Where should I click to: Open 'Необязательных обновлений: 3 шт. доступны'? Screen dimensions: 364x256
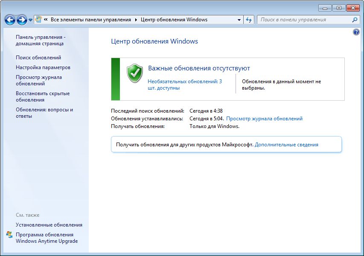click(185, 85)
